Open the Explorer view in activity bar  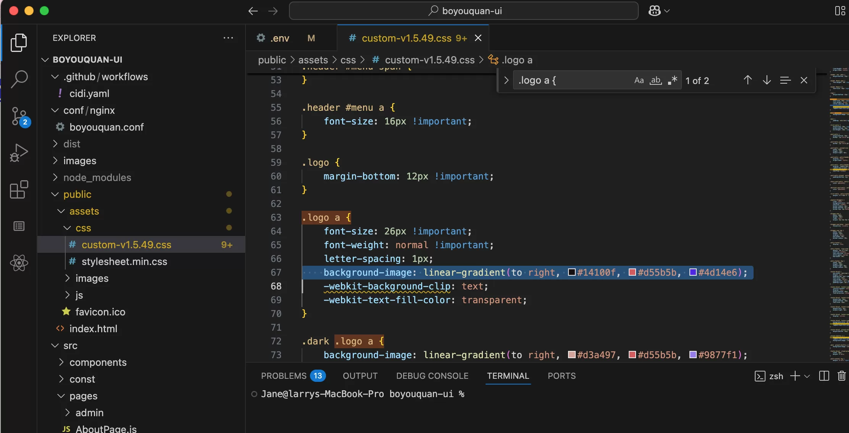click(19, 42)
